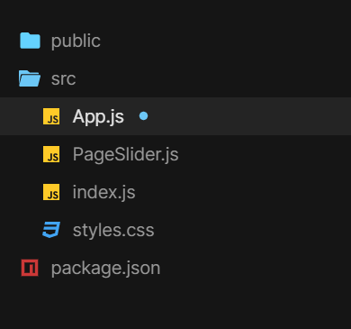351x329 pixels.
Task: Click the blue CSS3 icon beside styles.css
Action: pos(51,230)
